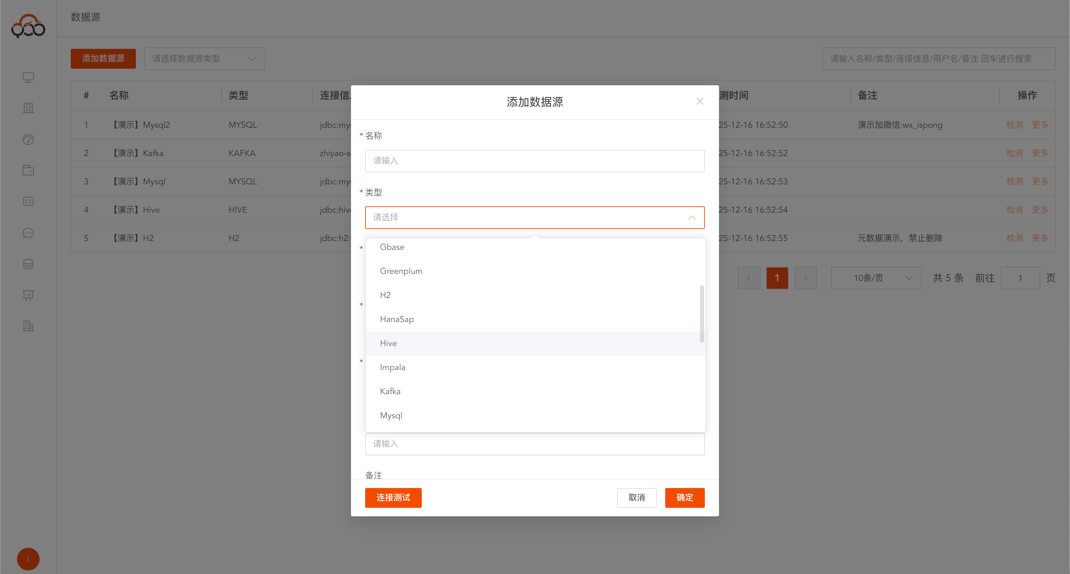Click the 名称 input field in the dialog
The image size is (1070, 574).
click(535, 161)
